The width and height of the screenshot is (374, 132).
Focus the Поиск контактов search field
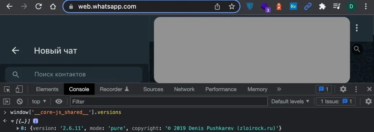pyautogui.click(x=74, y=74)
